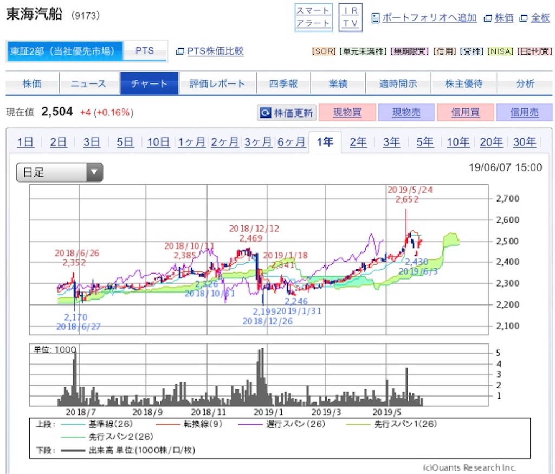This screenshot has width=555, height=474.
Task: Open the 日足 chart interval dropdown
Action: coord(60,172)
